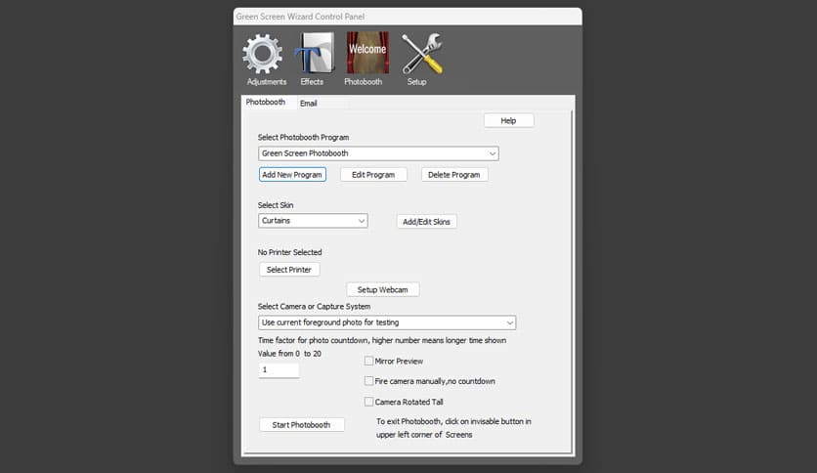This screenshot has height=473, width=817.
Task: Open the Add/Edit Skins button
Action: (x=427, y=222)
